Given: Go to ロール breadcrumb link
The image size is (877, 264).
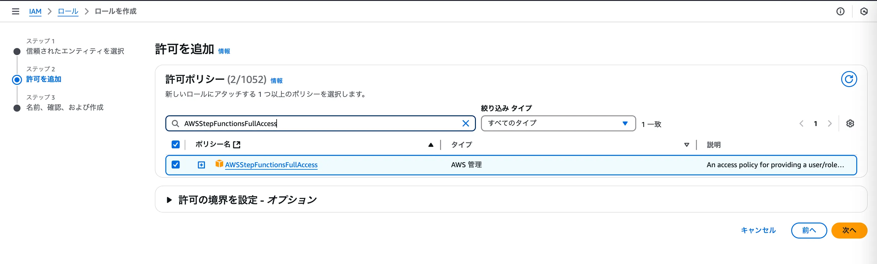Looking at the screenshot, I should click(68, 12).
